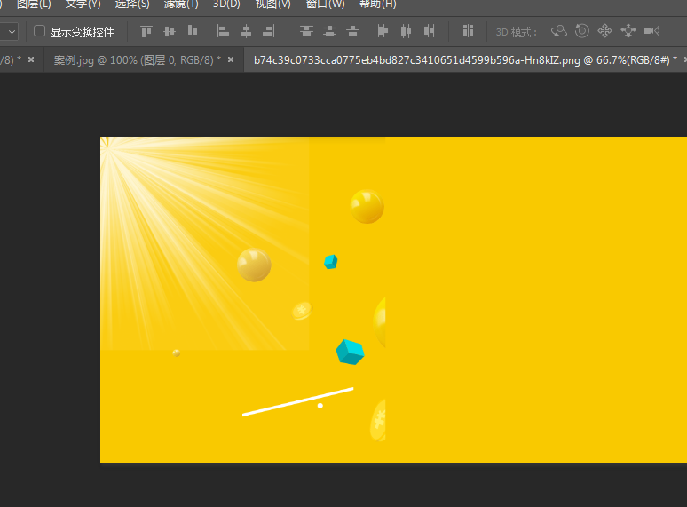The image size is (687, 507).
Task: Select the 3D rotate mode icon
Action: point(559,32)
